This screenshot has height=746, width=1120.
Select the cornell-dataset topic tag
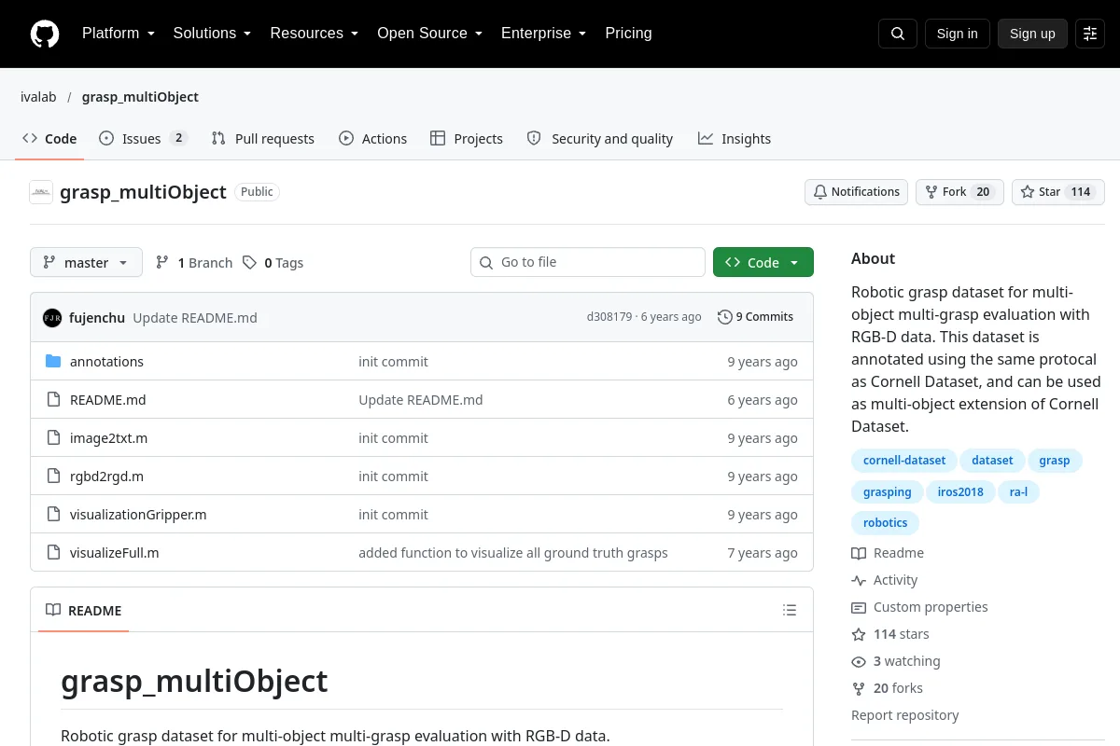click(904, 461)
